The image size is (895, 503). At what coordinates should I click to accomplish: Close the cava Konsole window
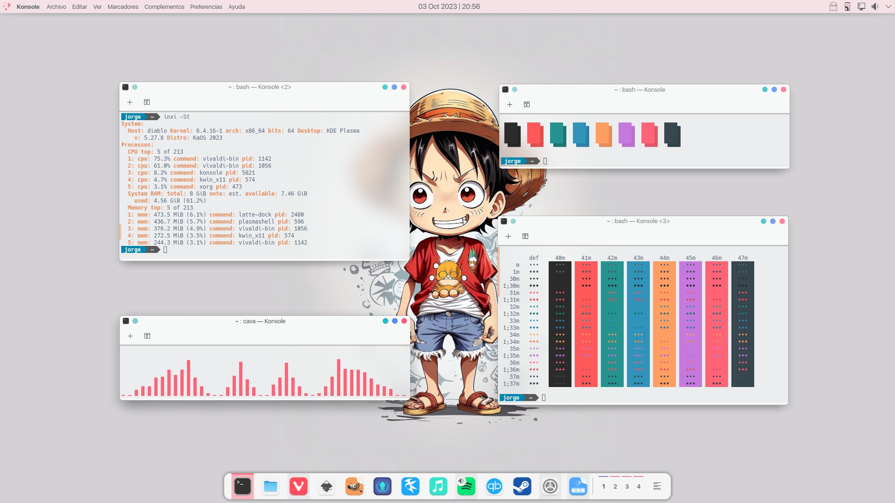(404, 321)
